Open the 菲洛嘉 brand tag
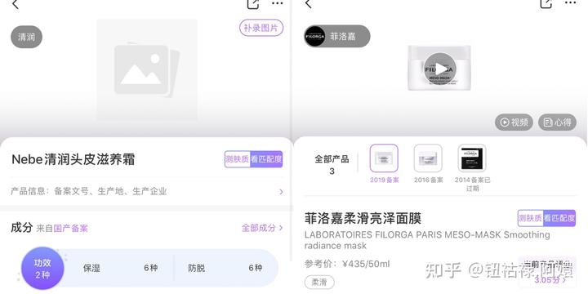This screenshot has height=294, width=588. click(336, 37)
